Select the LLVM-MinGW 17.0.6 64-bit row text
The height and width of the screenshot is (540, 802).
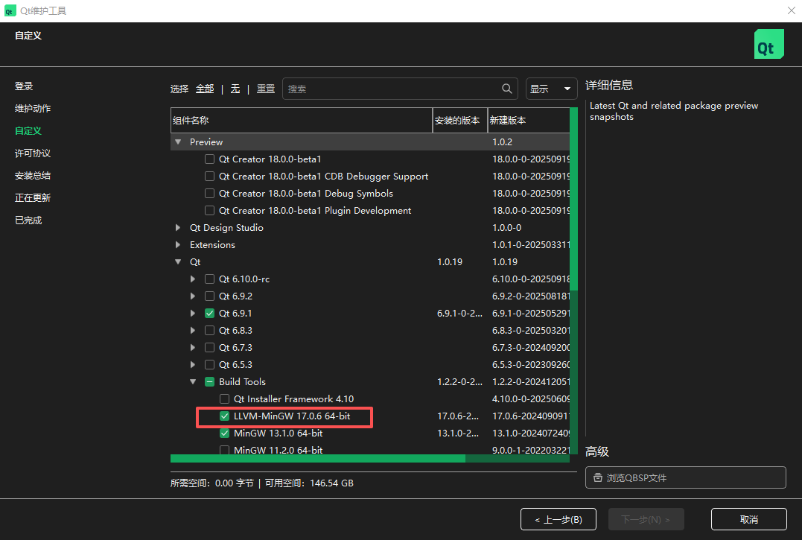[292, 416]
